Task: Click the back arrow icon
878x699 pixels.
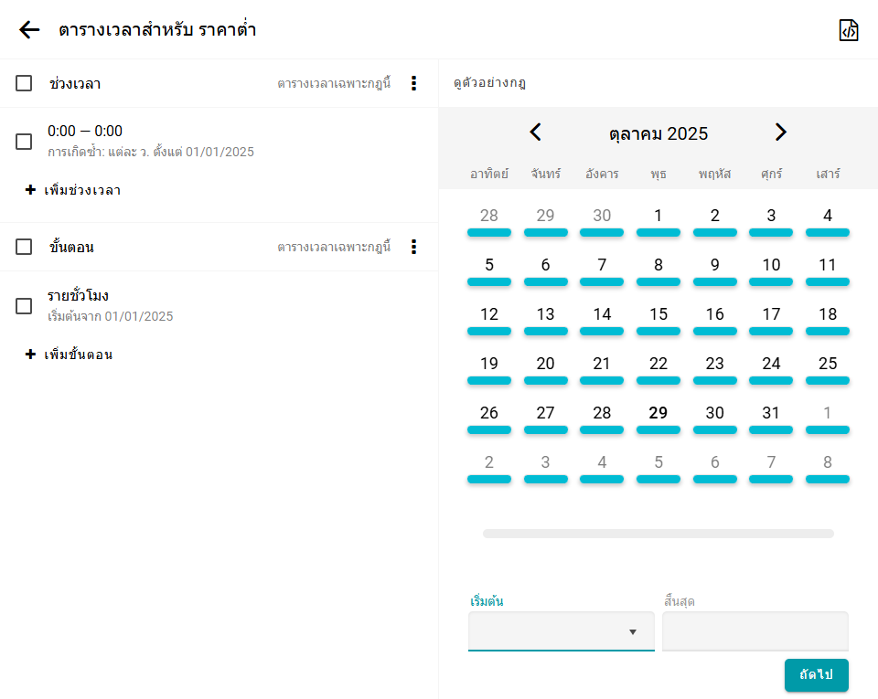Action: tap(29, 30)
